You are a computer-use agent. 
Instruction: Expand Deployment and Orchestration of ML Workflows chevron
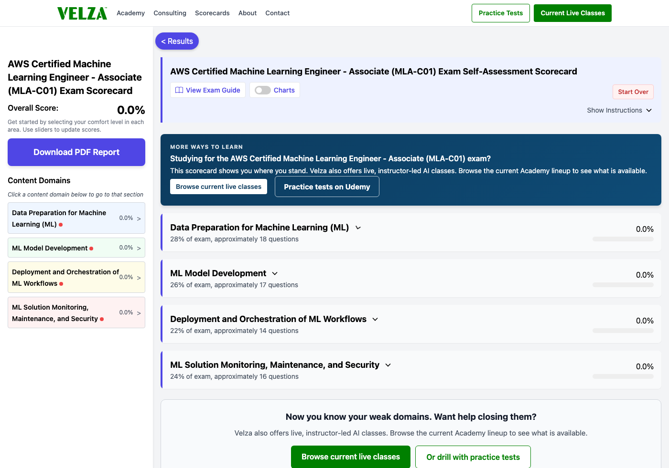point(375,319)
